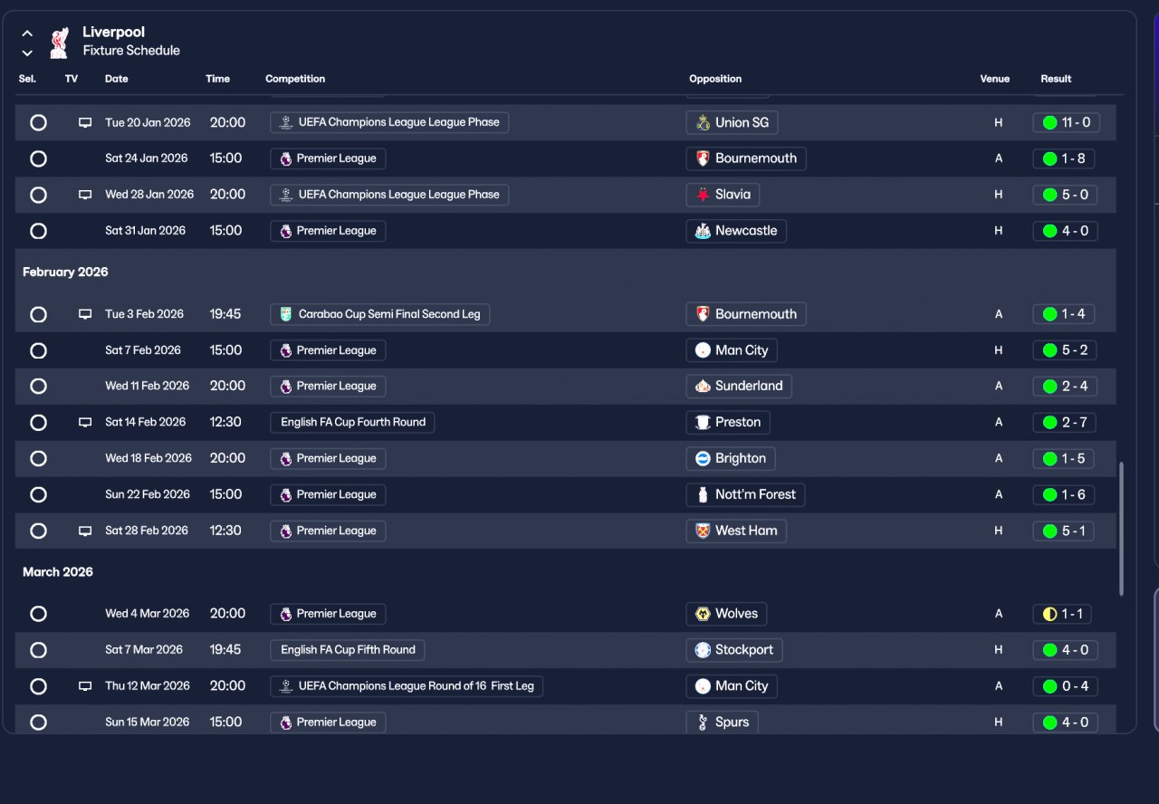The width and height of the screenshot is (1159, 804).
Task: Open UEFA Champions League Round of 16 First Leg
Action: (407, 686)
